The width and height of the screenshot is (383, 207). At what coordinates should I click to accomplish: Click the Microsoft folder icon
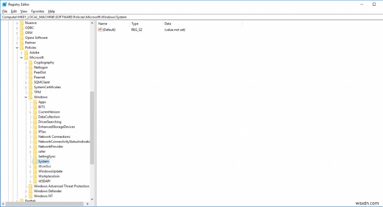click(x=26, y=57)
